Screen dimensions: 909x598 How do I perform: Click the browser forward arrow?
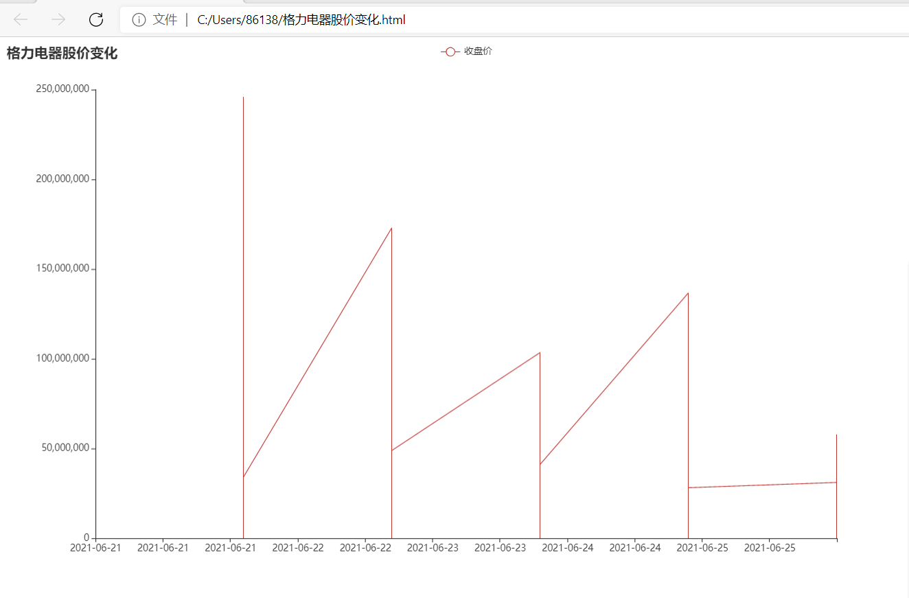pos(58,20)
